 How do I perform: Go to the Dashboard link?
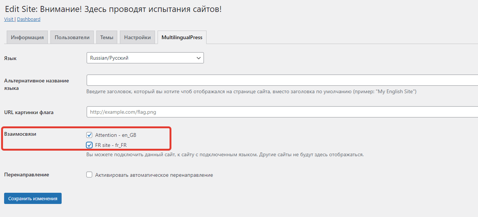29,19
